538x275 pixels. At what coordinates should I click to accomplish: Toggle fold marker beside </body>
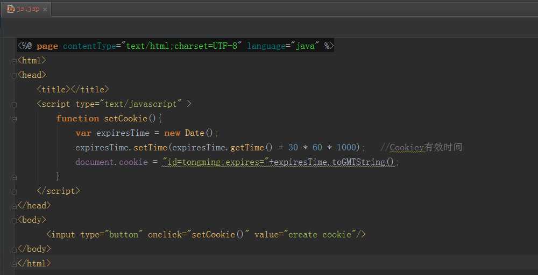pos(14,250)
